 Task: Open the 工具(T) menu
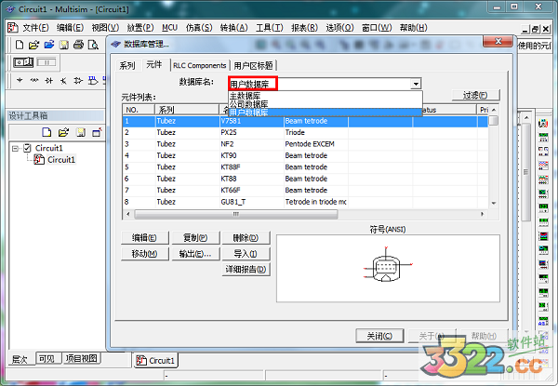click(x=270, y=28)
